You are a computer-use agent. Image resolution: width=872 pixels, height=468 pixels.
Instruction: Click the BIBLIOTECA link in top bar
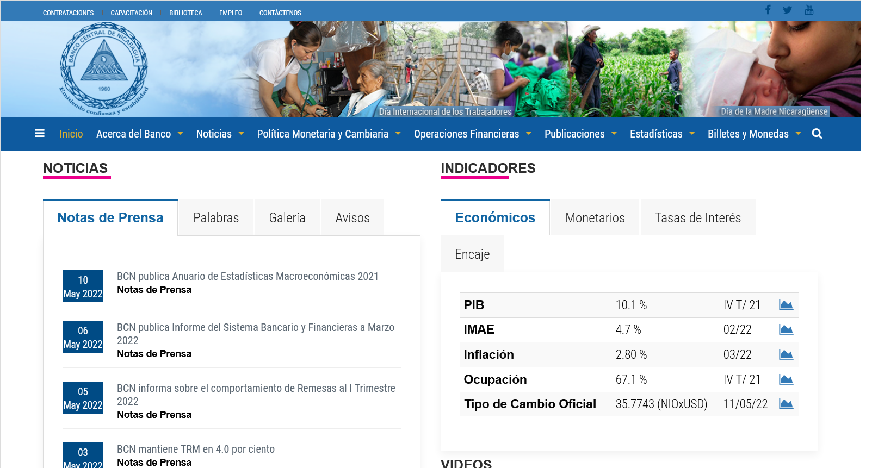tap(185, 13)
